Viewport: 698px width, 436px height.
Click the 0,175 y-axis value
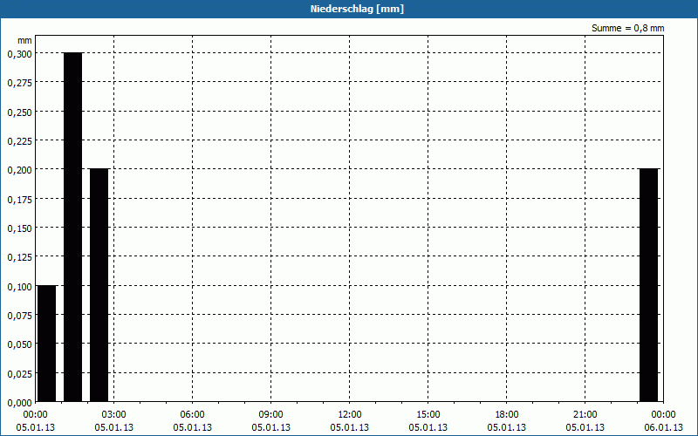point(20,200)
